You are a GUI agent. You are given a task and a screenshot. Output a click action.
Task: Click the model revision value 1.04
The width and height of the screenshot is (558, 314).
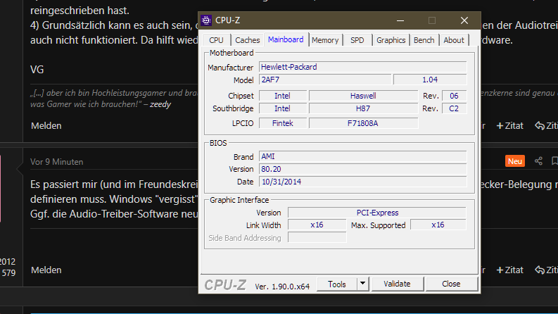pos(430,80)
